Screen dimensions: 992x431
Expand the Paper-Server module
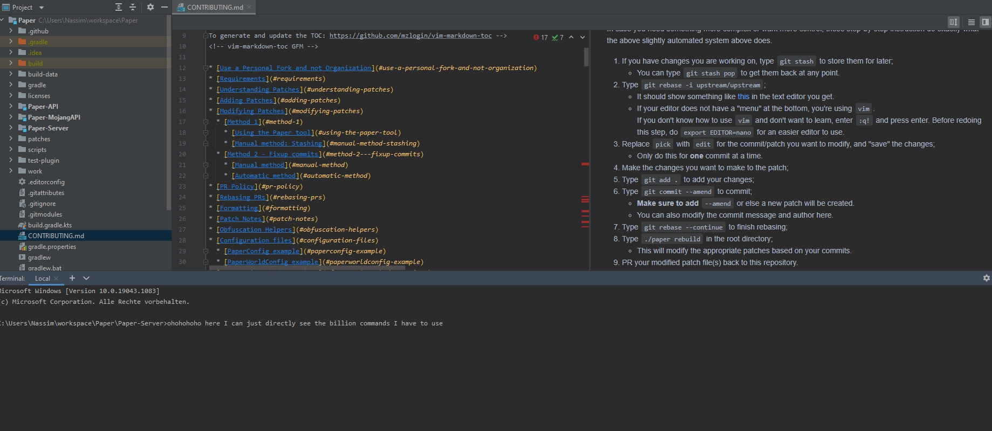11,128
